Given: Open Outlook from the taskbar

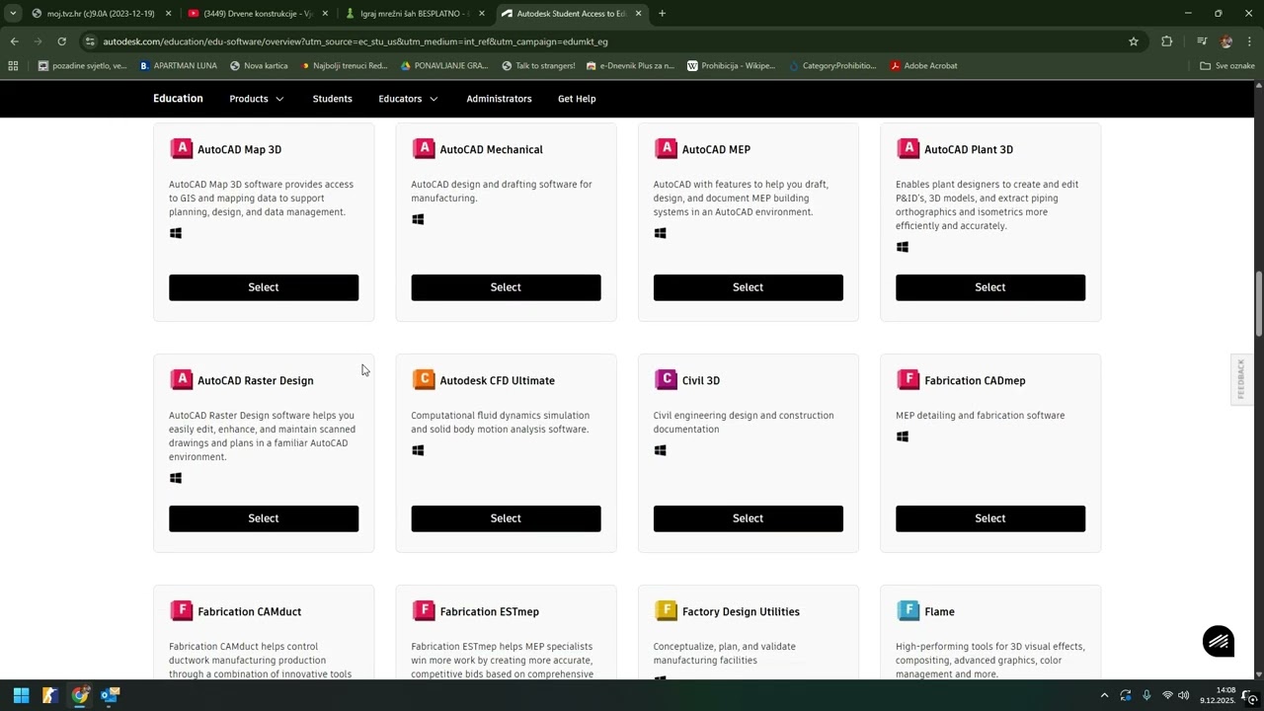Looking at the screenshot, I should pyautogui.click(x=110, y=695).
